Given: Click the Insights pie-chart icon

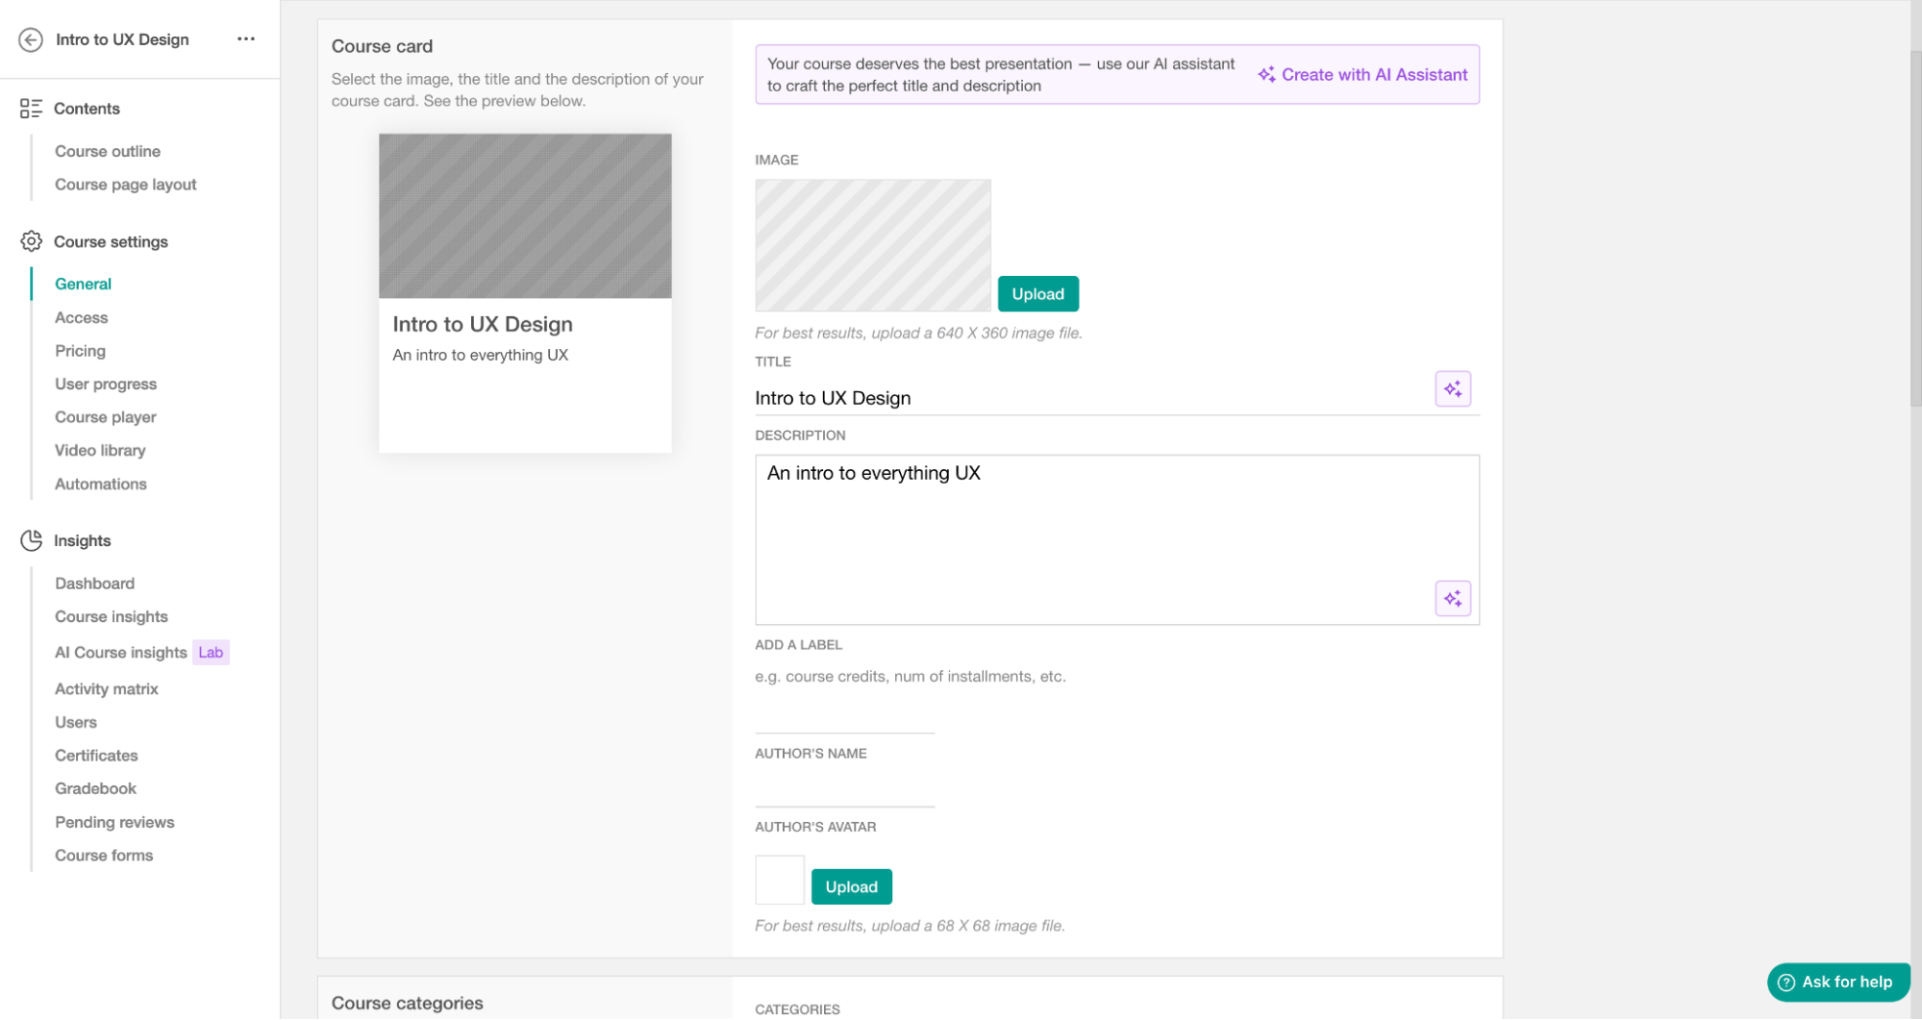Looking at the screenshot, I should pos(30,540).
